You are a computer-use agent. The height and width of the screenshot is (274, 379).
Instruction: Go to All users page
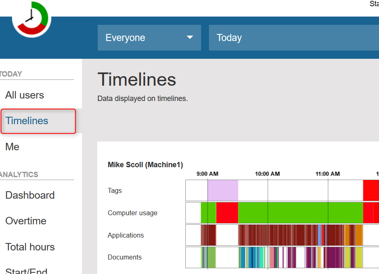coord(25,95)
